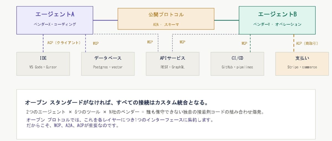
Task: Select the エージェントB box
Action: [277, 20]
